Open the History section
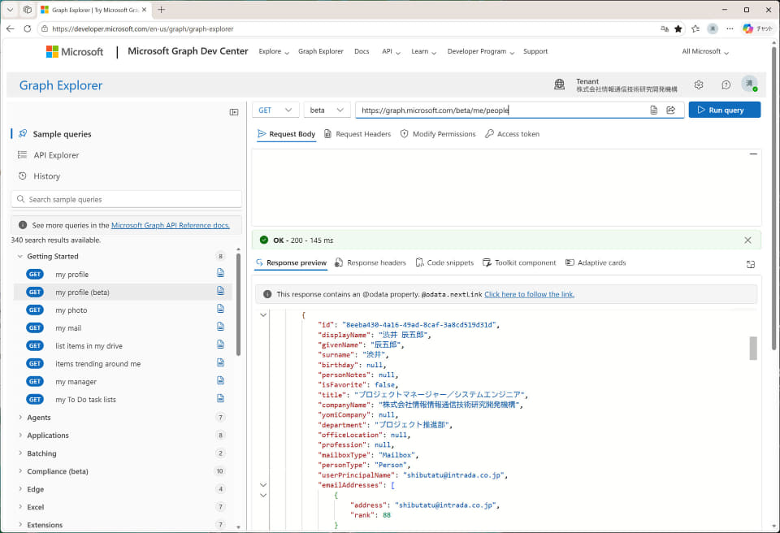The height and width of the screenshot is (533, 780). point(46,176)
